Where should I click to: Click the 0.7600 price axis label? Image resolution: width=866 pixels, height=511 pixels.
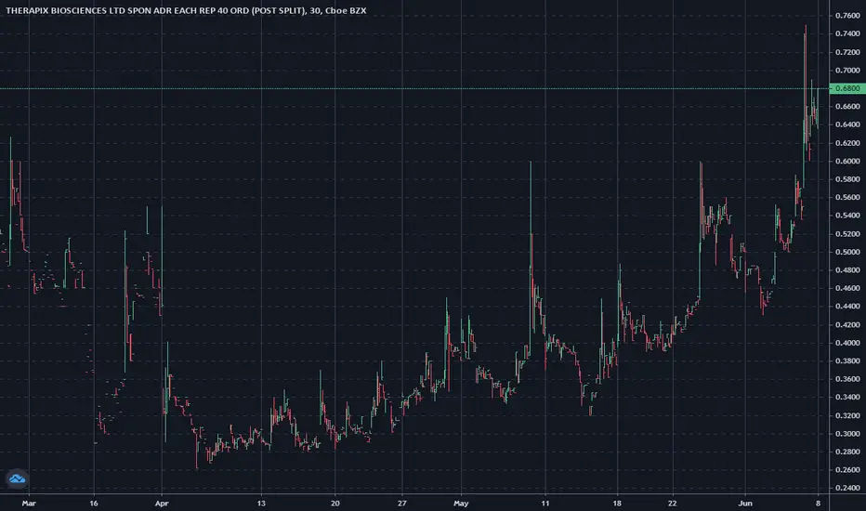[x=847, y=16]
